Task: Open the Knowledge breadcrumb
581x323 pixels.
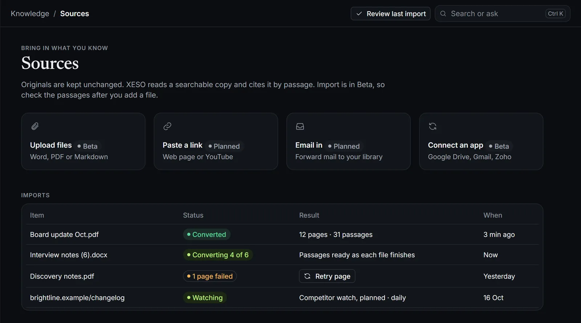Action: tap(30, 13)
